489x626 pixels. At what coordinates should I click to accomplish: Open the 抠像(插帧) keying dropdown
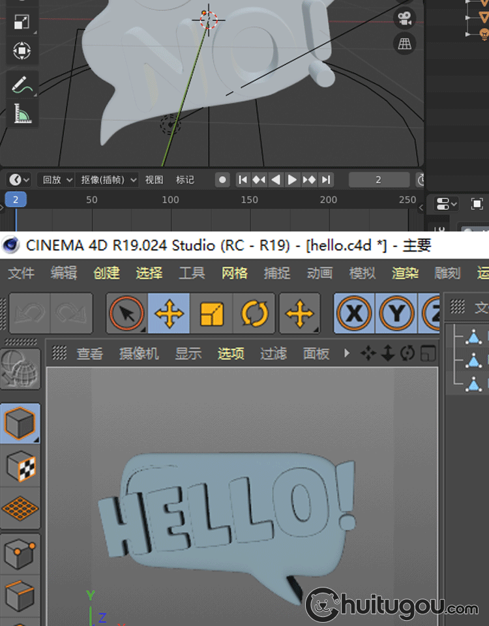click(x=108, y=179)
